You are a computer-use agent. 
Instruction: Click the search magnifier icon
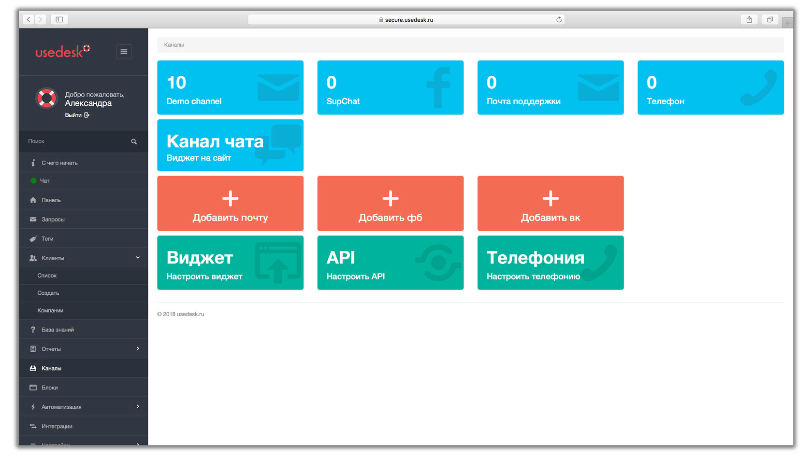click(134, 141)
